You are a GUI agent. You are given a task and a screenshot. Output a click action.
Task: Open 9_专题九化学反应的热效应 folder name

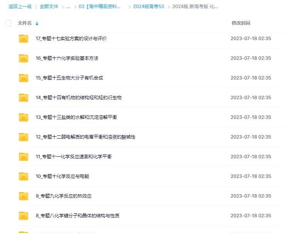64,196
